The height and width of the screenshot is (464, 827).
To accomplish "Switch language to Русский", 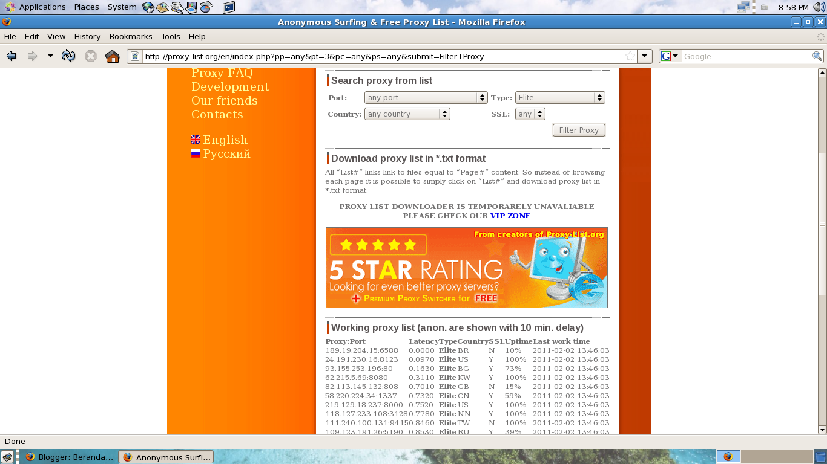I will tap(226, 154).
